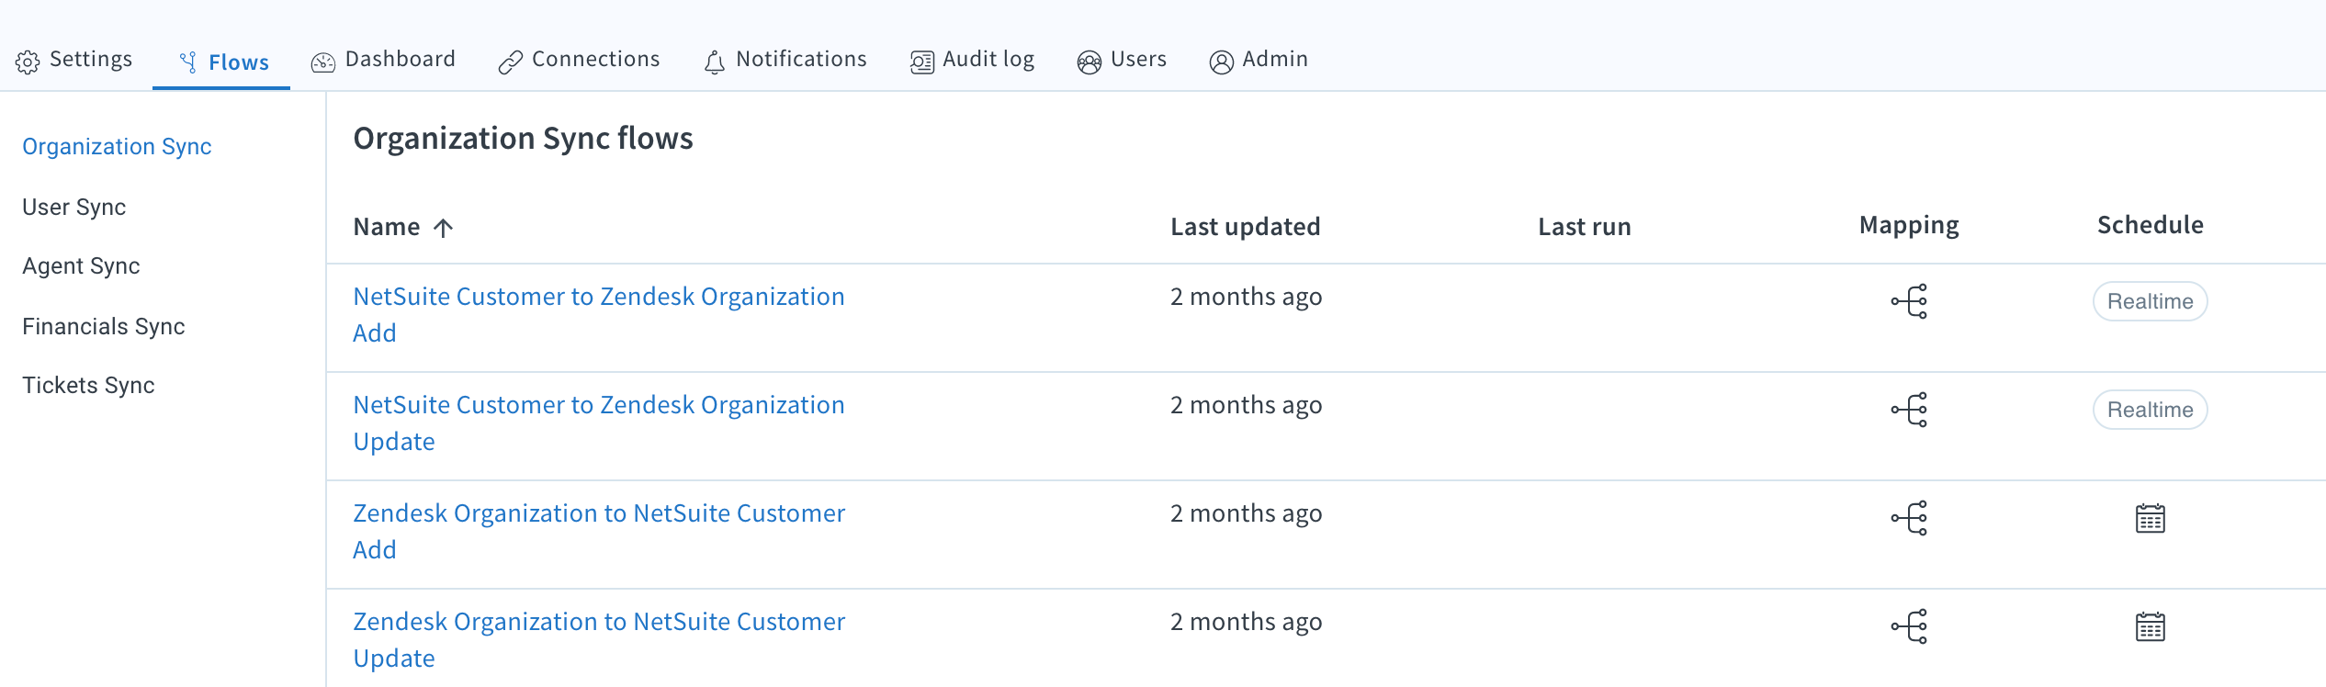Click Realtime badge for NetSuite Organization Update flow
The height and width of the screenshot is (687, 2326).
pos(2150,410)
